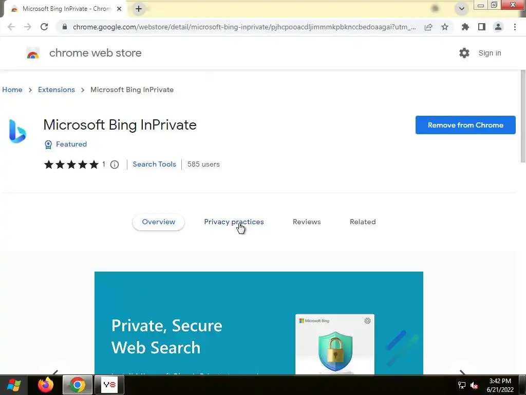Toggle the Chrome side panel icon
The width and height of the screenshot is (526, 395).
coord(482,27)
